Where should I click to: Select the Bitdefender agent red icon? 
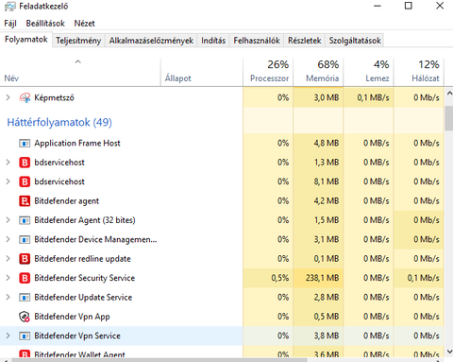[25, 201]
